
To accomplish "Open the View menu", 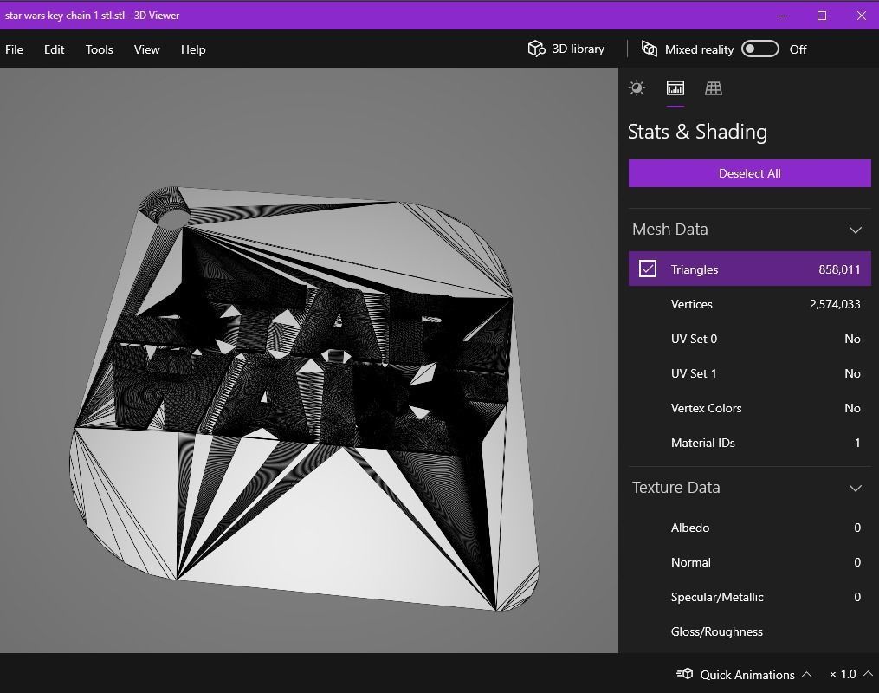I will click(x=147, y=49).
